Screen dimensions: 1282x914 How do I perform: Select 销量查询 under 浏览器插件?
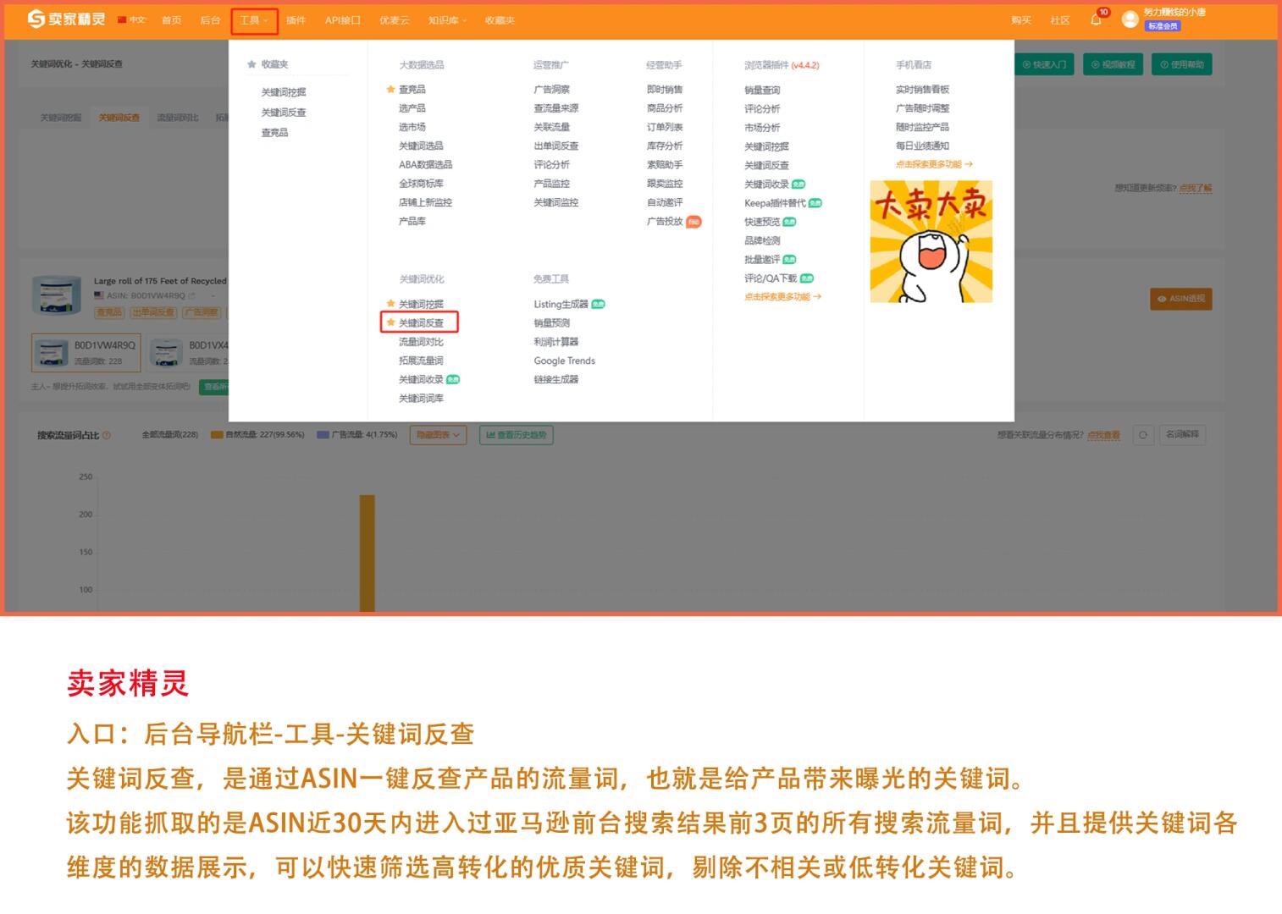(x=762, y=90)
